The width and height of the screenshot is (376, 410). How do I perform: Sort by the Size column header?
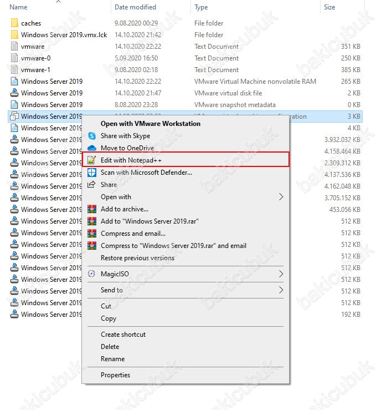pos(329,7)
